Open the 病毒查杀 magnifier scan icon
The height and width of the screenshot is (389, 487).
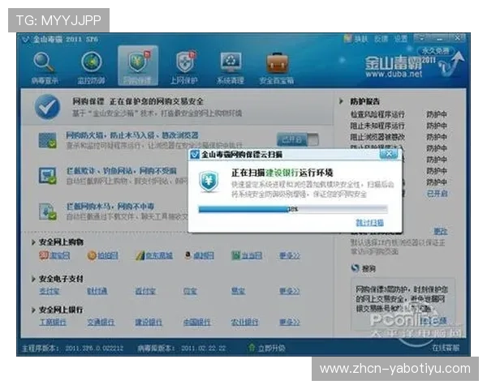(44, 62)
